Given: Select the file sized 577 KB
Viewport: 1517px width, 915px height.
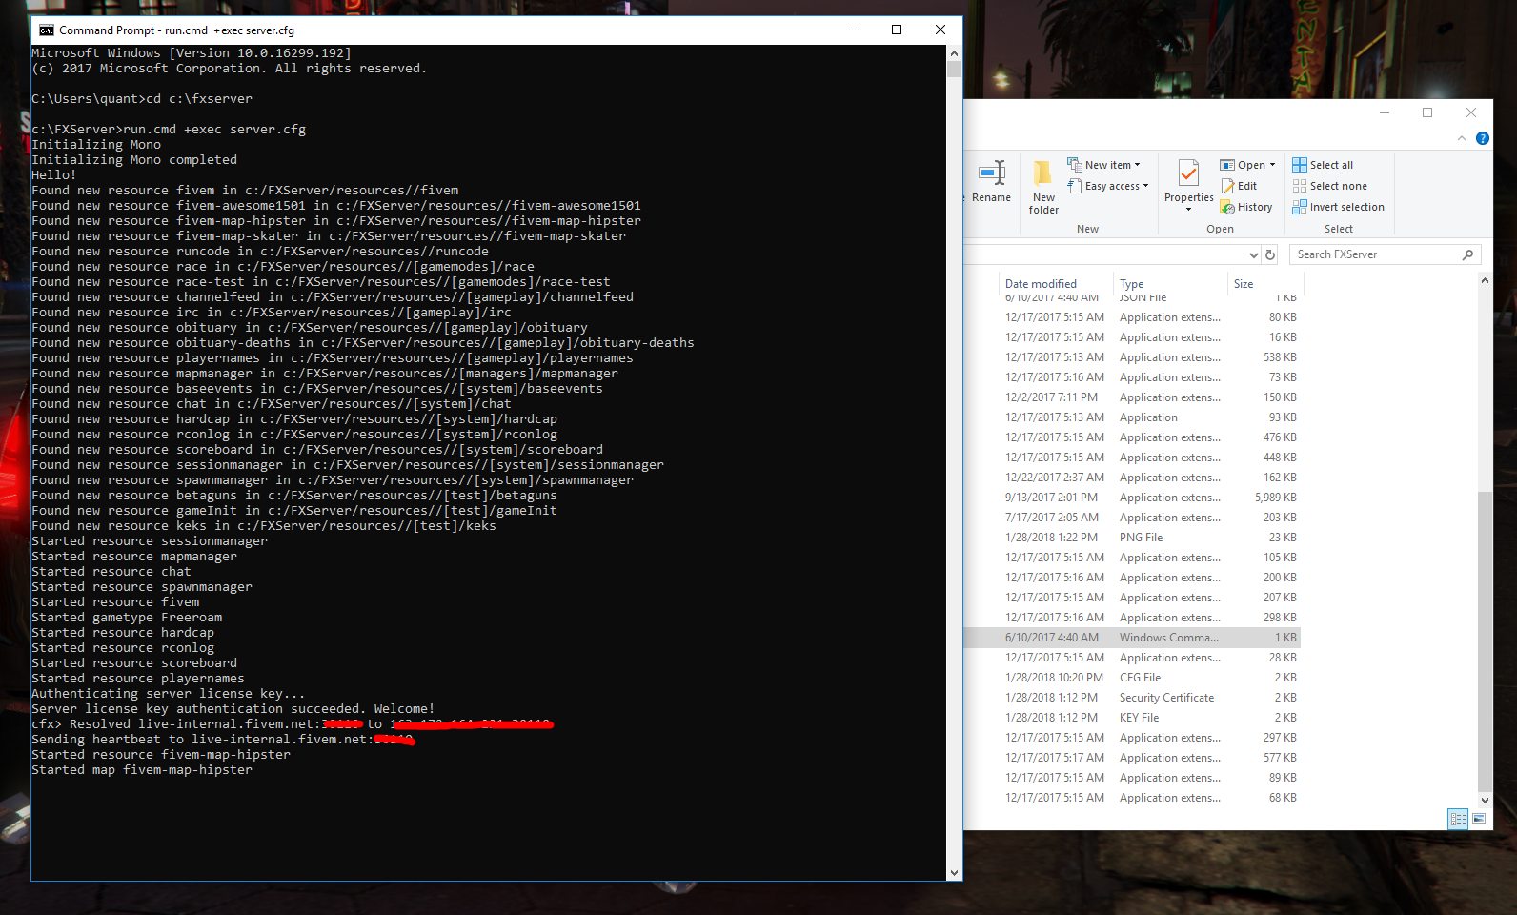Looking at the screenshot, I should point(1133,758).
